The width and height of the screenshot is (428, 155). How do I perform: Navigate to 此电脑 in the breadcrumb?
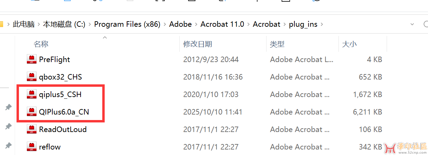pos(24,24)
